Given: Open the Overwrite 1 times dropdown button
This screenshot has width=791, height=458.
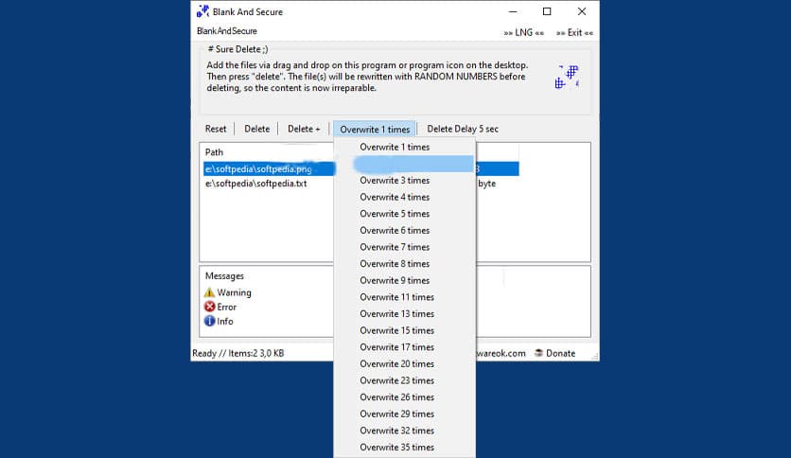Looking at the screenshot, I should coord(375,129).
